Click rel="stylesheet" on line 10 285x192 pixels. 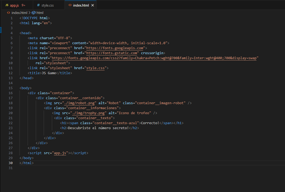tap(52, 63)
